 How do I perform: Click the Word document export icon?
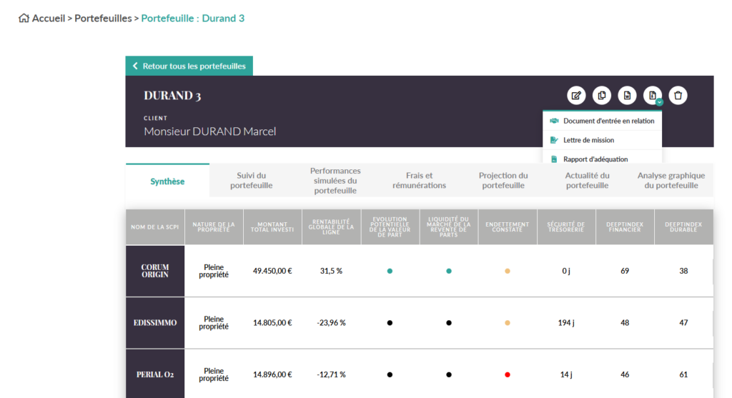[x=627, y=96]
